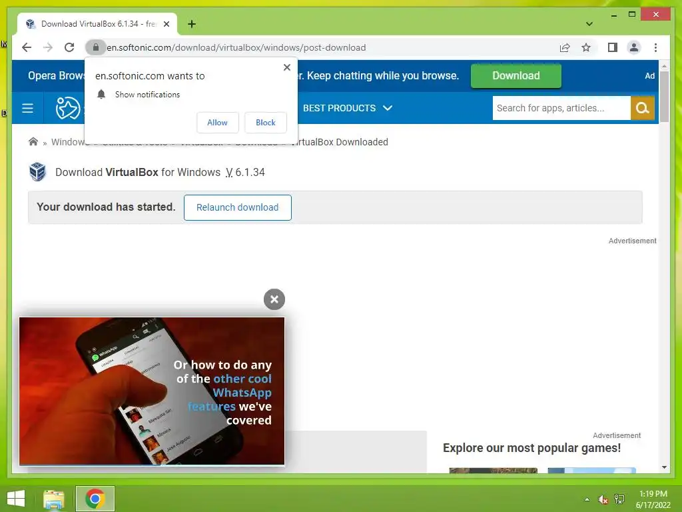
Task: Click the scrollbar down arrow
Action: tap(664, 467)
